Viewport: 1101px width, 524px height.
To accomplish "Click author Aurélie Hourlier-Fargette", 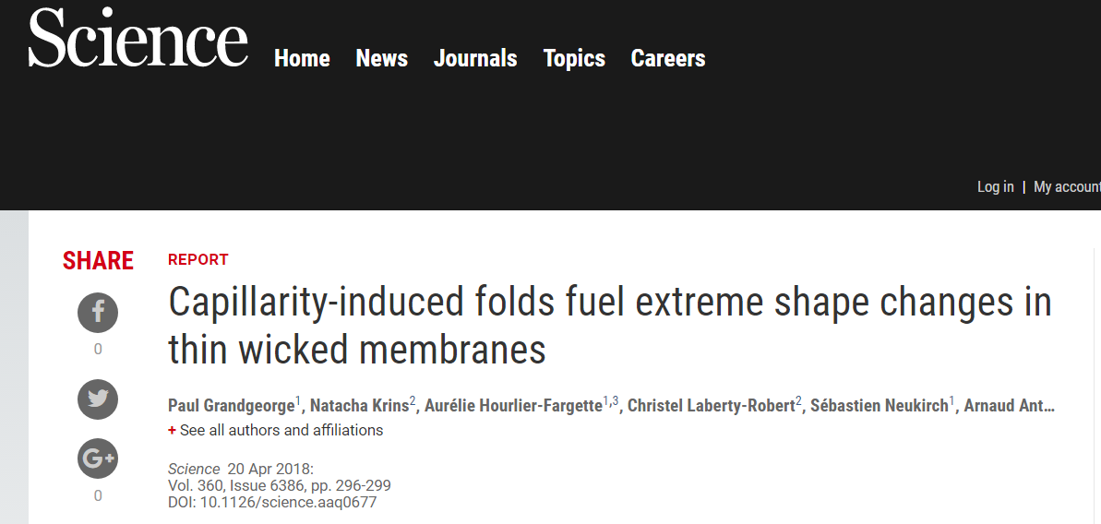I will coord(513,405).
